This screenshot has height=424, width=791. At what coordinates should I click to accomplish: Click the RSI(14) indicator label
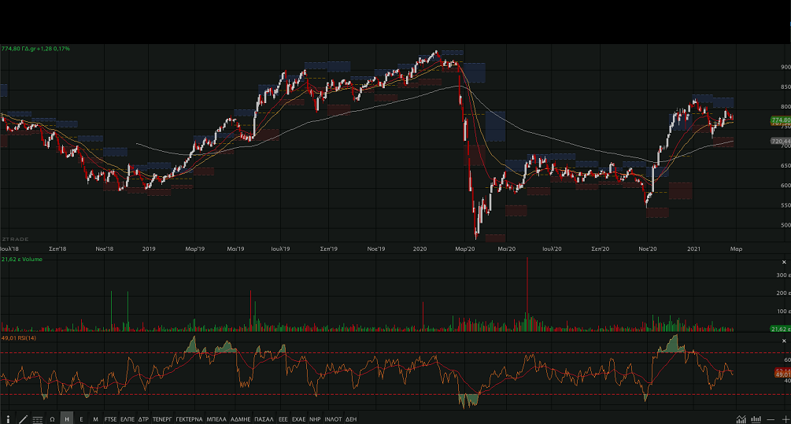click(x=20, y=337)
